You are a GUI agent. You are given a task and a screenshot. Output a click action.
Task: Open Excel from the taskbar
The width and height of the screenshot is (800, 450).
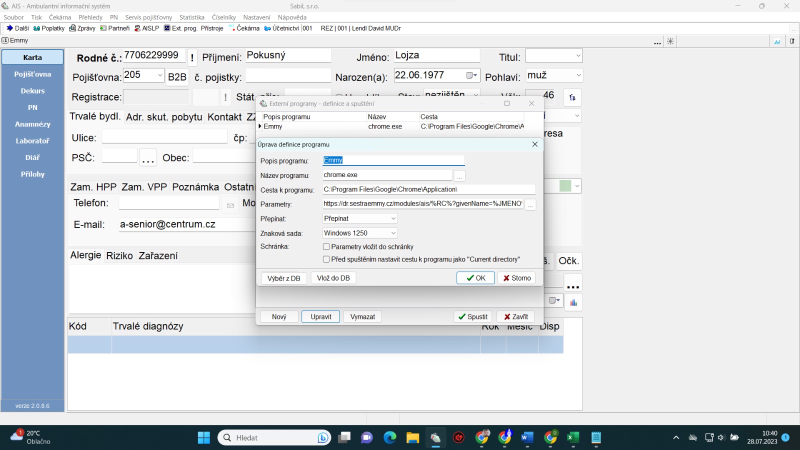pos(573,438)
